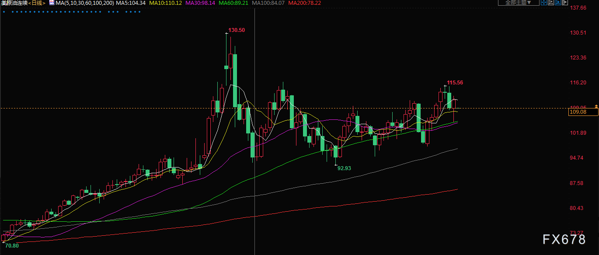The height and width of the screenshot is (255, 599).
Task: Click the MA60:89.21 value label
Action: click(x=233, y=3)
